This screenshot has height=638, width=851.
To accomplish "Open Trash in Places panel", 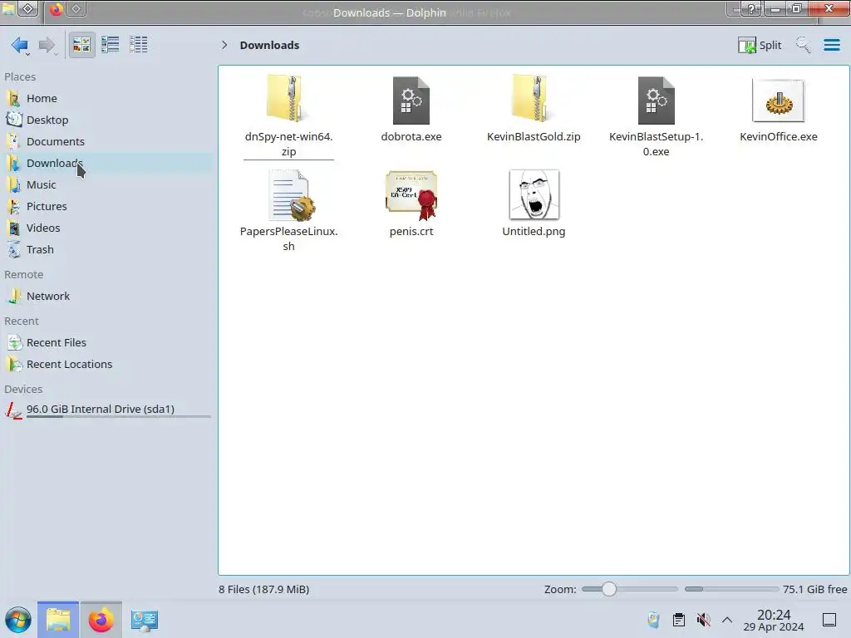I will [107, 250].
